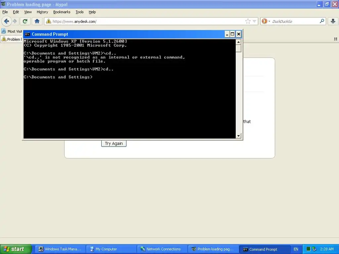The image size is (339, 254).
Task: Maximize the Command Prompt window
Action: coord(232,34)
